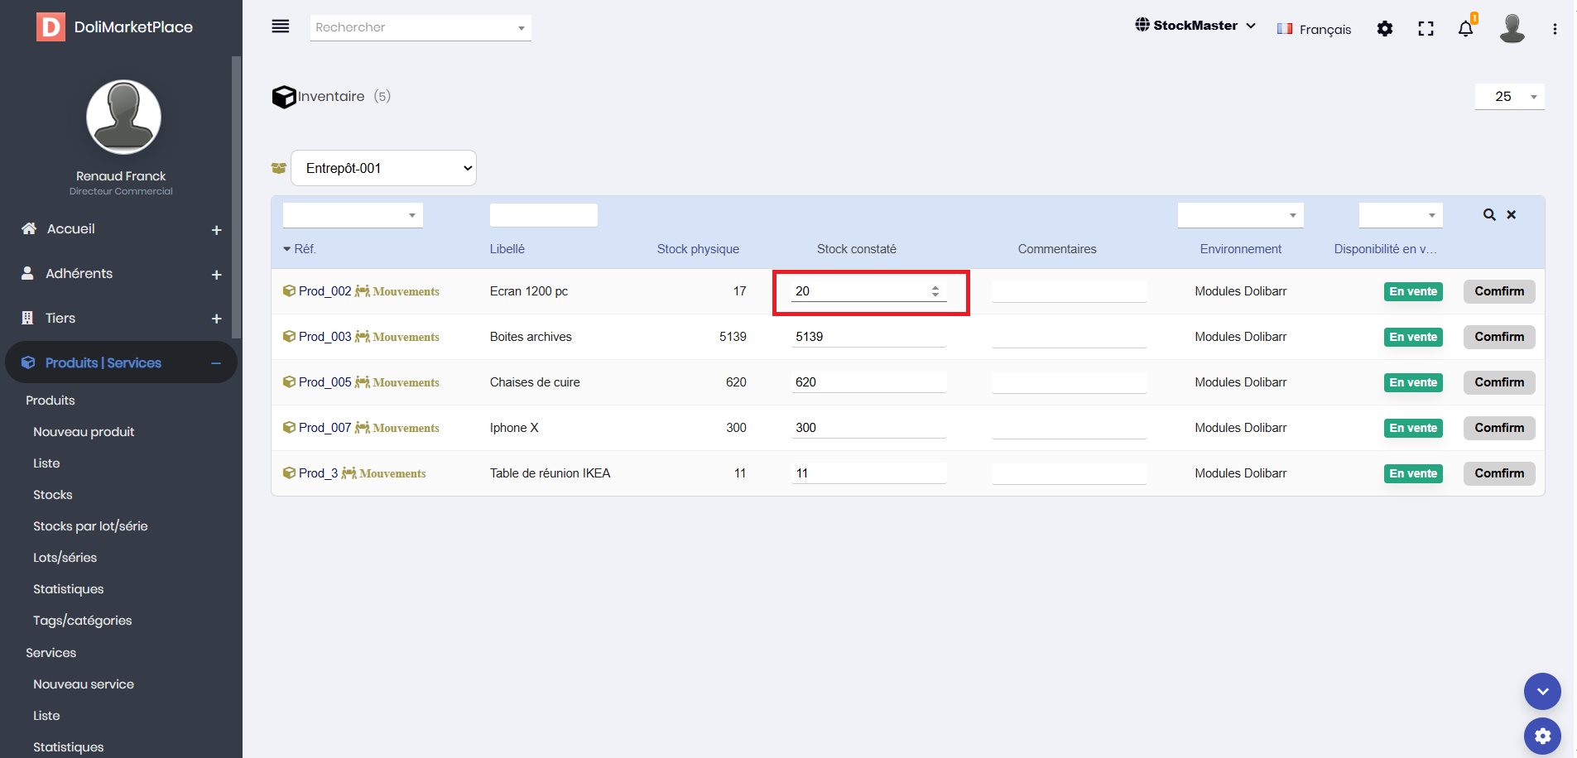This screenshot has width=1577, height=758.
Task: Clear filters with the X icon
Action: click(x=1512, y=215)
